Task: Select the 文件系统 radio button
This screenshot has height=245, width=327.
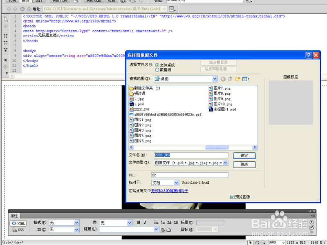Action: (157, 65)
